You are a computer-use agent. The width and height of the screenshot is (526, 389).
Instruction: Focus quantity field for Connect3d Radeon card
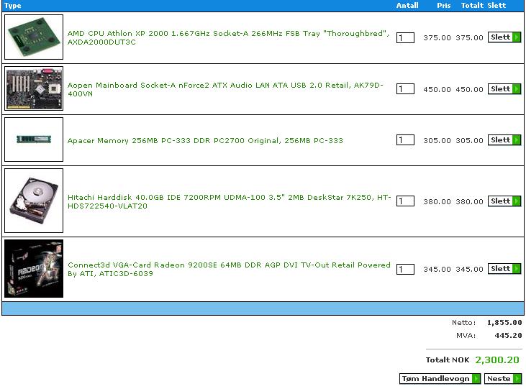point(405,269)
